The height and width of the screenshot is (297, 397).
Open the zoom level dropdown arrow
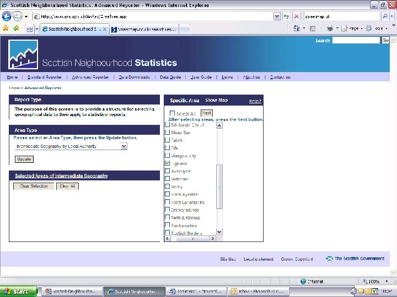click(387, 282)
